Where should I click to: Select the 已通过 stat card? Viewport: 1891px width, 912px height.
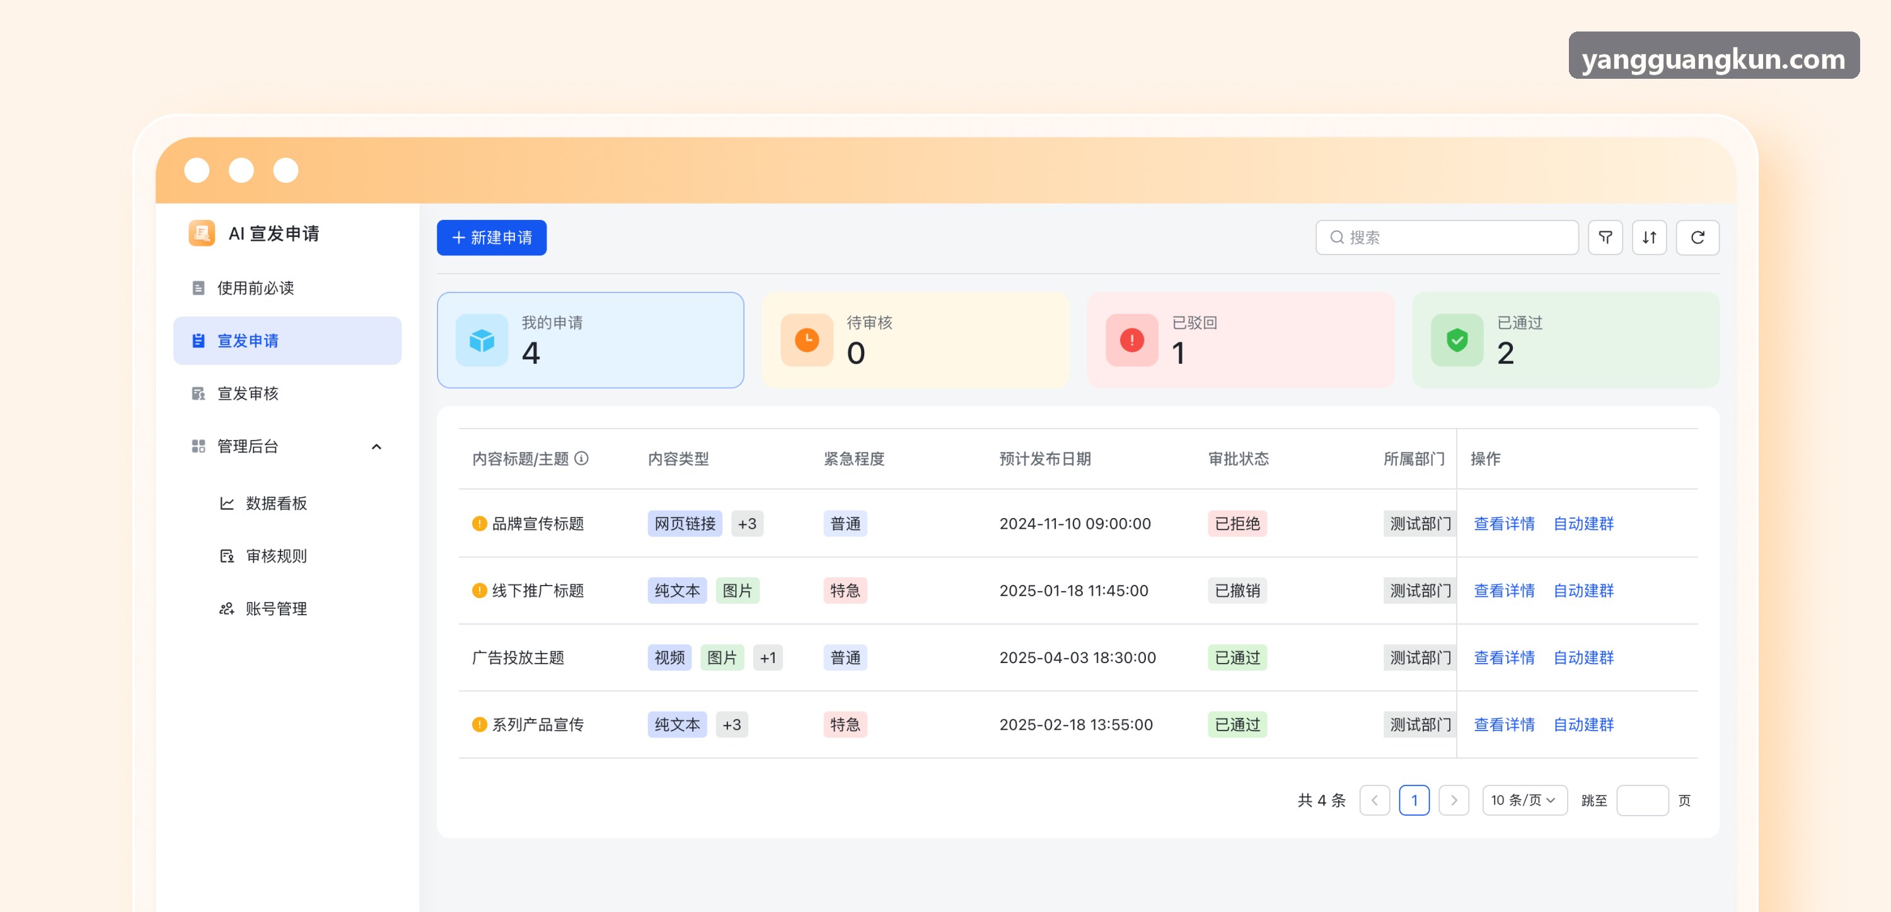click(x=1565, y=340)
